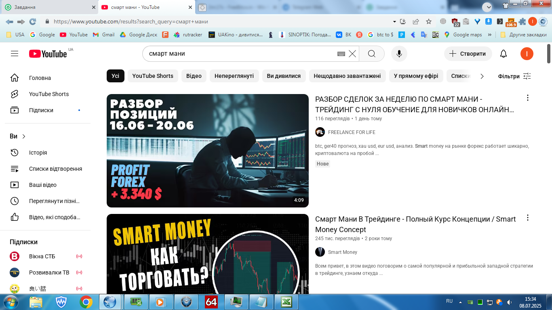Click the Google maps bookmark
This screenshot has width=552, height=310.
click(x=463, y=35)
